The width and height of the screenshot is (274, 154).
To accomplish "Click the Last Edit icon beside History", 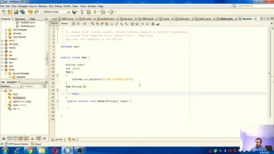I will (74, 24).
